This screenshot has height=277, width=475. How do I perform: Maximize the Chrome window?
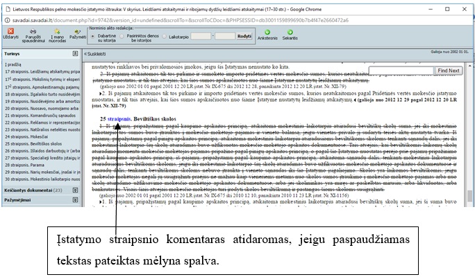(447, 9)
